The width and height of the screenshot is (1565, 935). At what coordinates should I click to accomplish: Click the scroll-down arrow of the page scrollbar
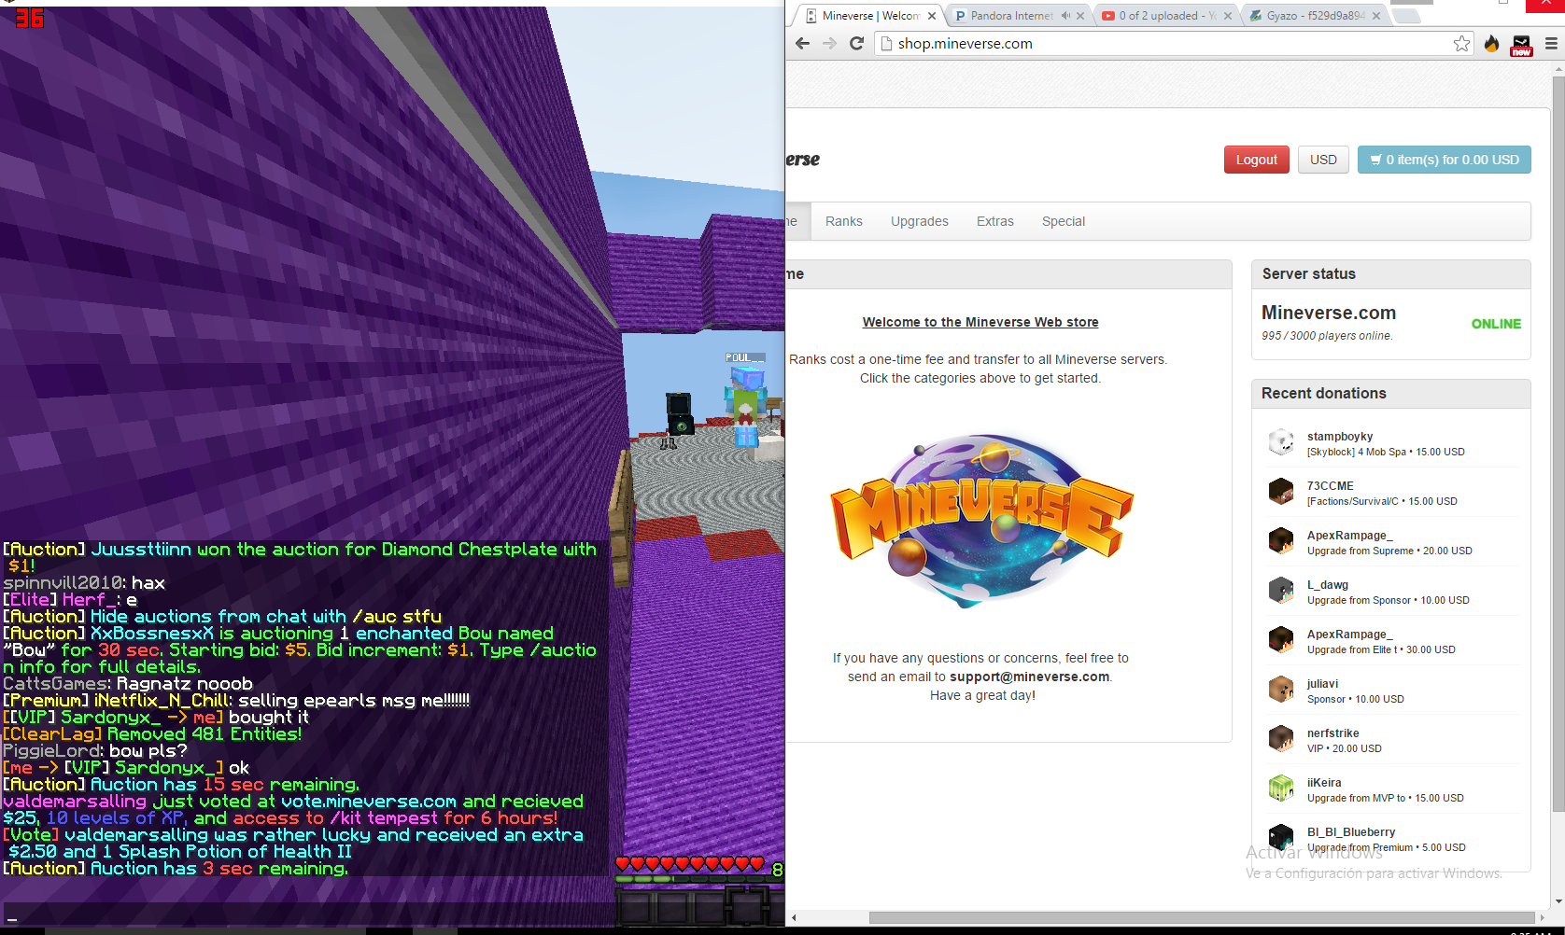pyautogui.click(x=1558, y=903)
